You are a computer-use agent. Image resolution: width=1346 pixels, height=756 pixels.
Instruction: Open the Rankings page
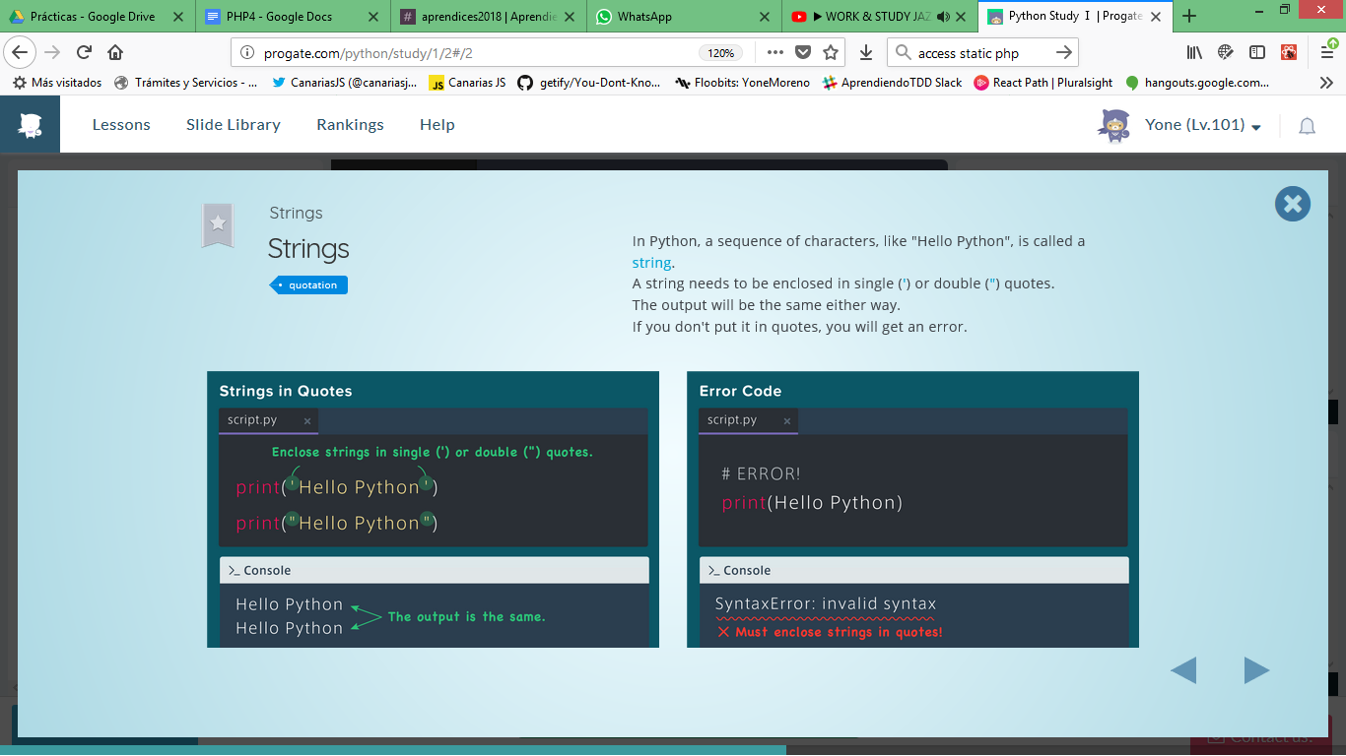pos(350,125)
